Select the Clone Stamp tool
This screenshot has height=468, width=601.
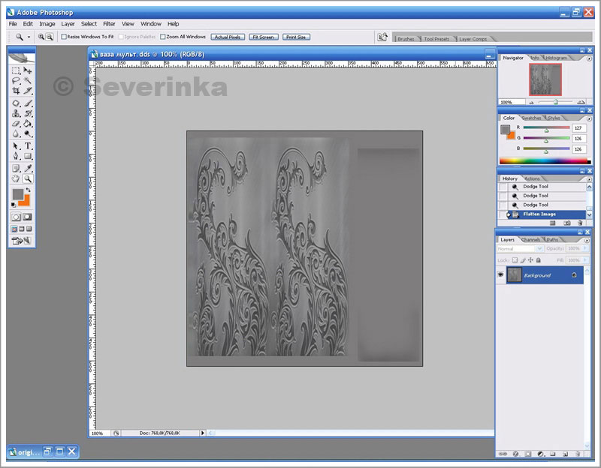click(16, 113)
